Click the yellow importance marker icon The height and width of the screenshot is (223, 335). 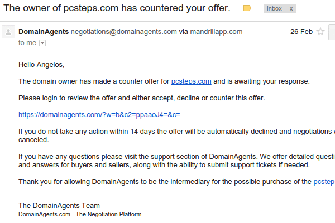247,8
